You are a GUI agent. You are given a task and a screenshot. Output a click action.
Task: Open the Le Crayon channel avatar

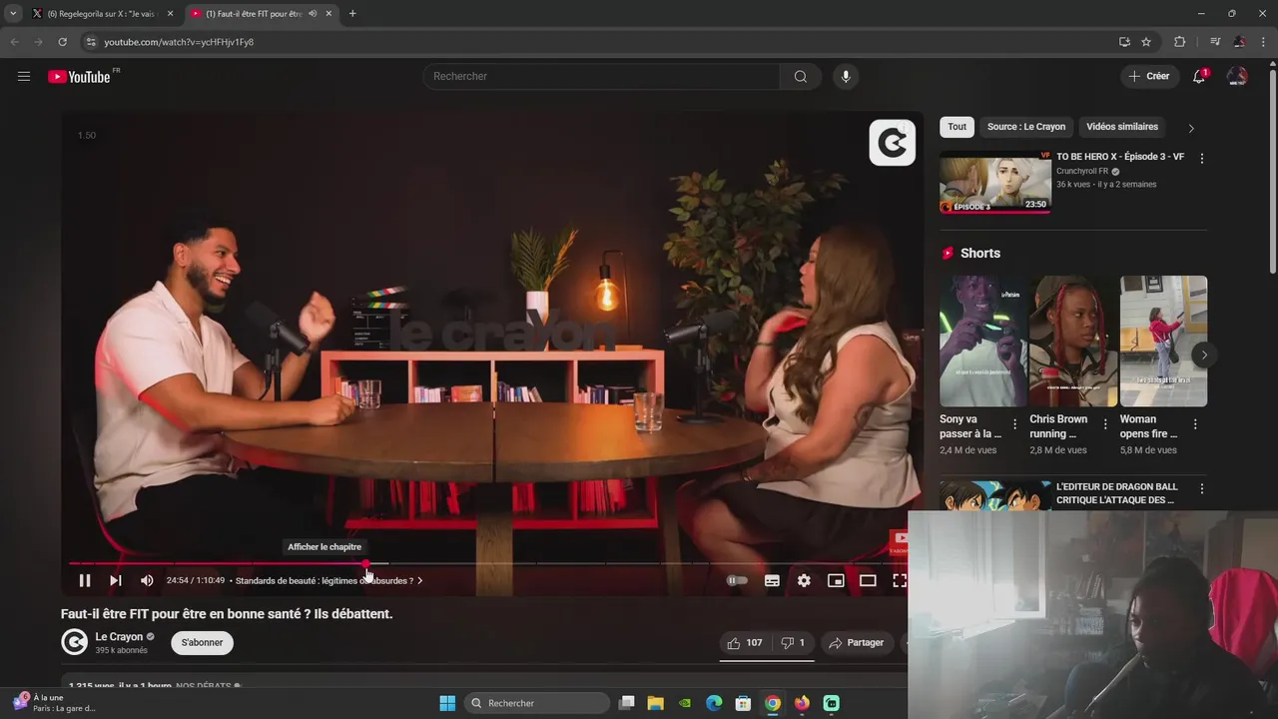[75, 642]
